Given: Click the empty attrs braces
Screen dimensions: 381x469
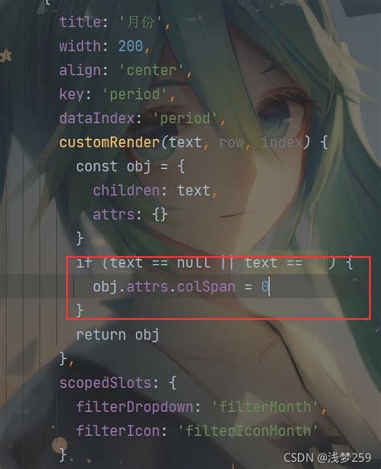Looking at the screenshot, I should click(x=160, y=215).
